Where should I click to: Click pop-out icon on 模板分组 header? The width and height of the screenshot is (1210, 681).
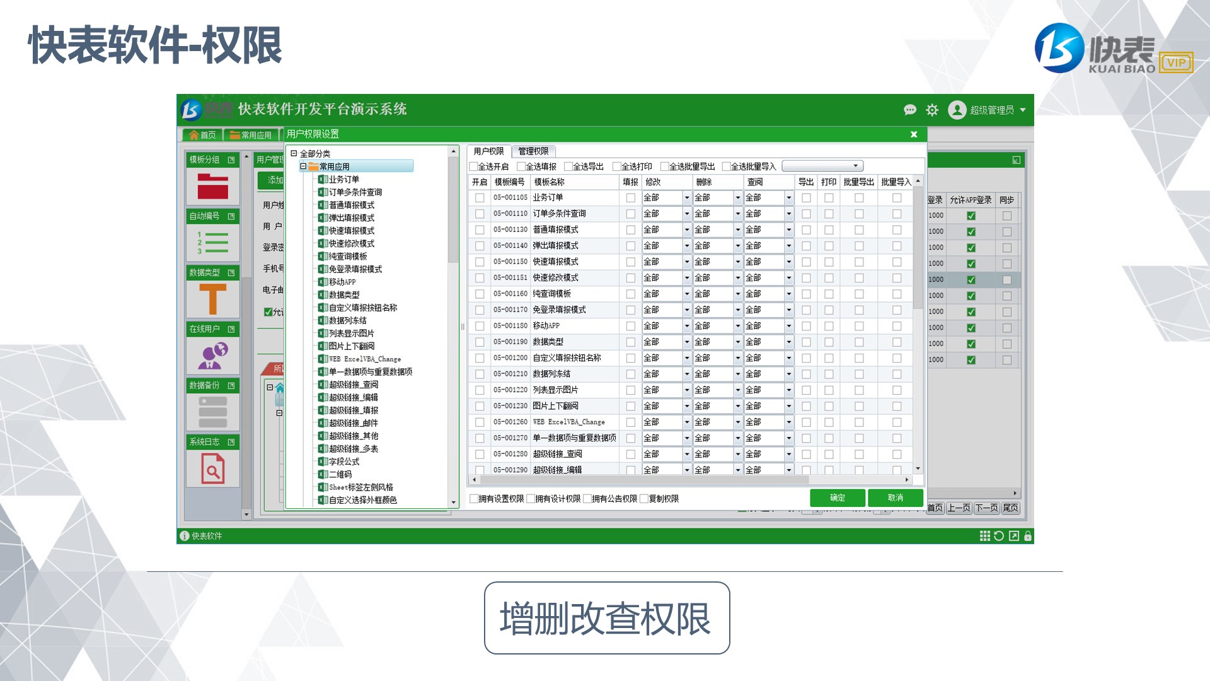[x=231, y=160]
